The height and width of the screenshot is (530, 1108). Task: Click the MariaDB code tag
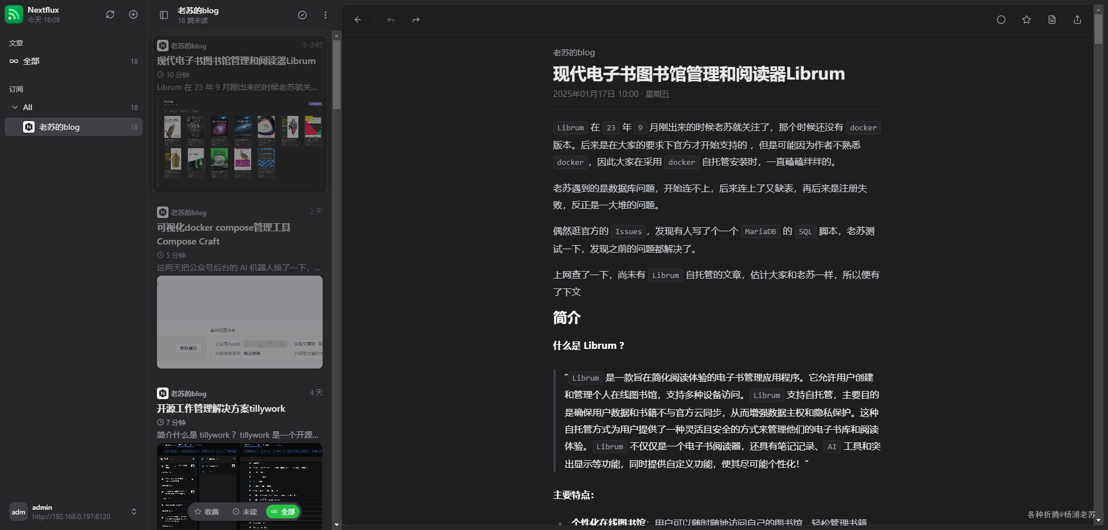click(761, 231)
